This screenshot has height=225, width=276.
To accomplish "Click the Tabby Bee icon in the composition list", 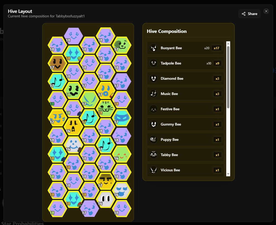I will tap(154, 155).
